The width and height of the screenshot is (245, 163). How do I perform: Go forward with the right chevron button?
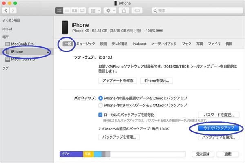coord(13,11)
